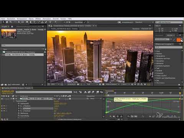Toggle visibility eye of the Fotolia layer
Image resolution: width=184 pixels, height=138 pixels.
[2, 99]
